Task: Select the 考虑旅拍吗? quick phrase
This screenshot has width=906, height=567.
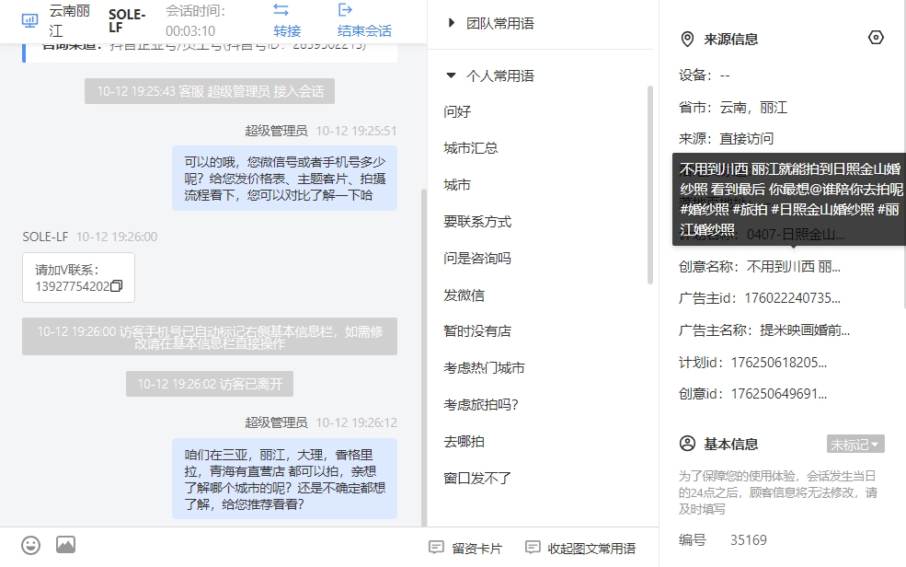Action: [x=481, y=405]
